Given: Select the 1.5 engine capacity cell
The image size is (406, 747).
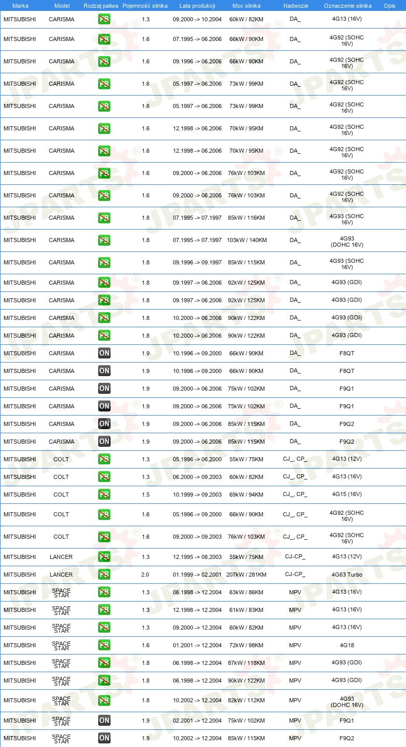Looking at the screenshot, I should [x=145, y=495].
